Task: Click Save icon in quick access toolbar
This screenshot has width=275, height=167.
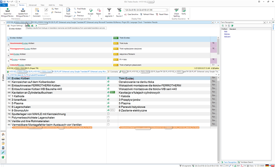Action: (4, 1)
